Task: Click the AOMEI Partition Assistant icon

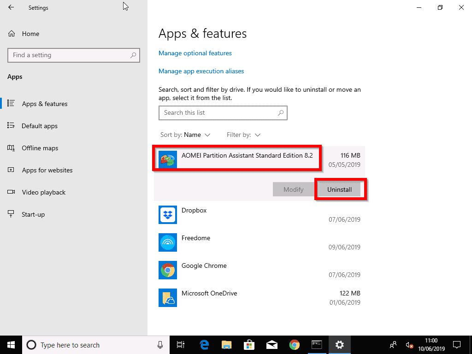Action: (x=168, y=159)
